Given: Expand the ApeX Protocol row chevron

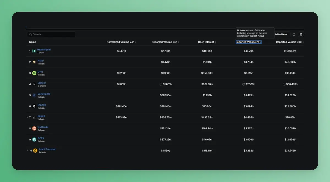Looking at the screenshot, I should (x=28, y=150).
